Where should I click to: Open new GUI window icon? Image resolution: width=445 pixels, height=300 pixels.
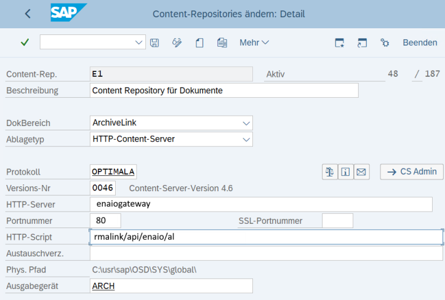click(x=339, y=42)
